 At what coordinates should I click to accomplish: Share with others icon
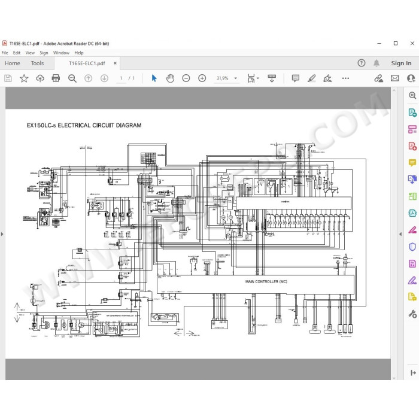[411, 78]
